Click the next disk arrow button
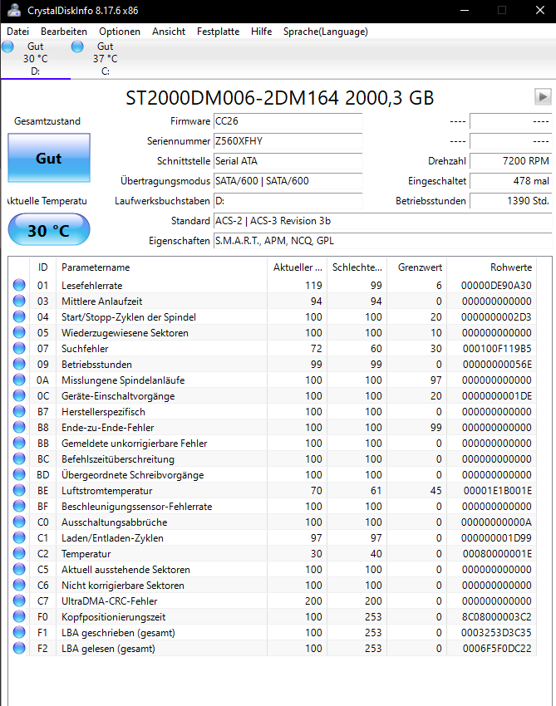Viewport: 556px width, 706px height. coord(543,97)
